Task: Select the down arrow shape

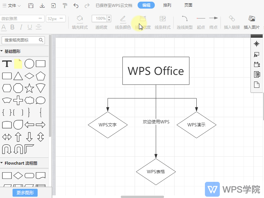Action: [29, 137]
